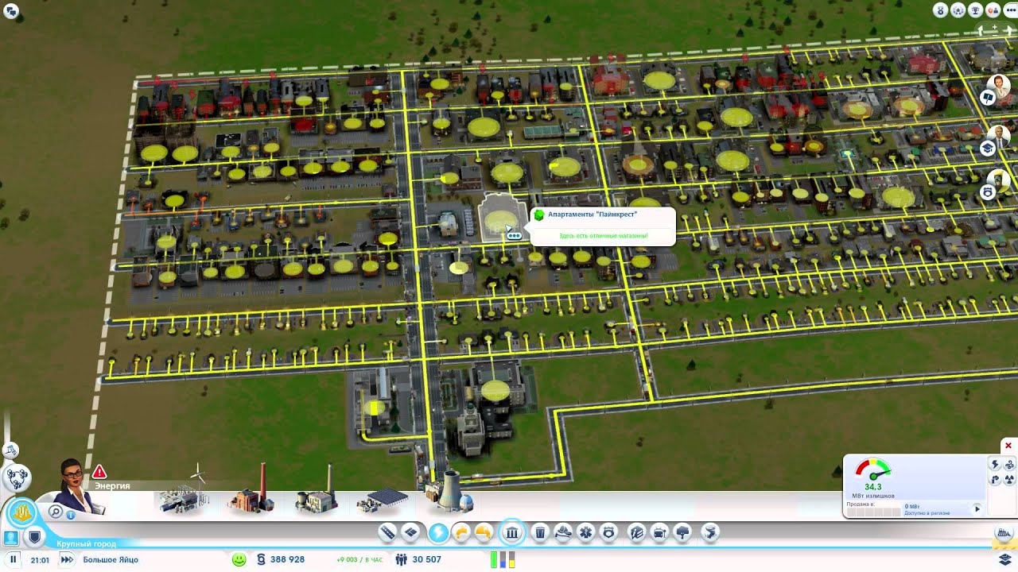Click the +9 003 hourly income text
Image resolution: width=1018 pixels, height=572 pixels.
(359, 560)
